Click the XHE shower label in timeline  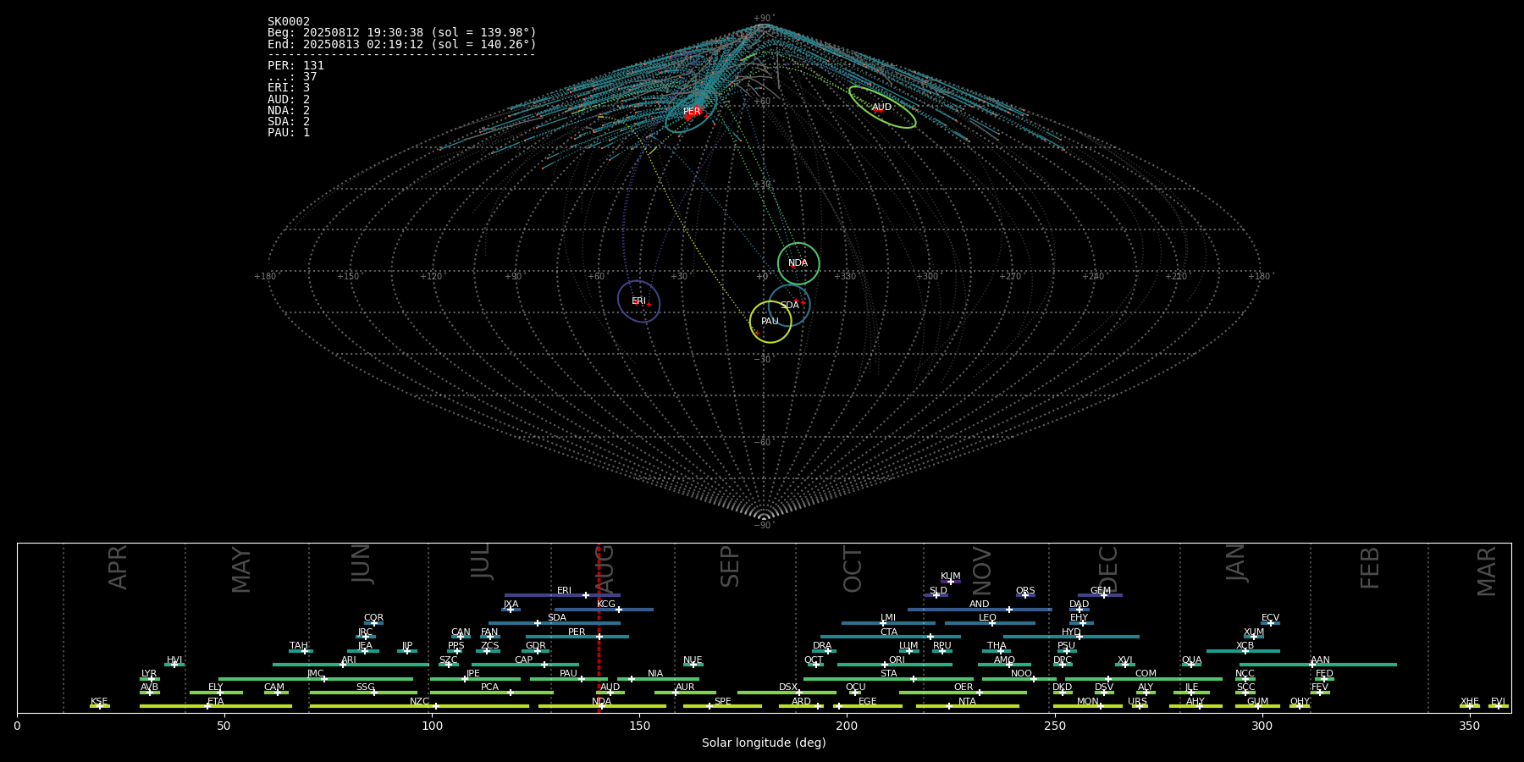(x=1469, y=702)
